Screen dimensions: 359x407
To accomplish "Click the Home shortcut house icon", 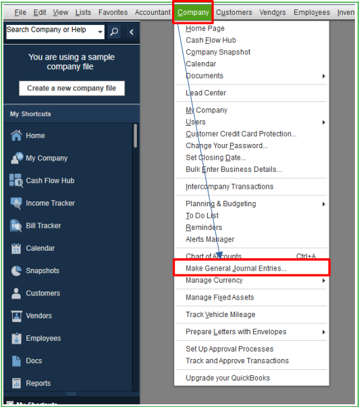I will click(x=16, y=135).
